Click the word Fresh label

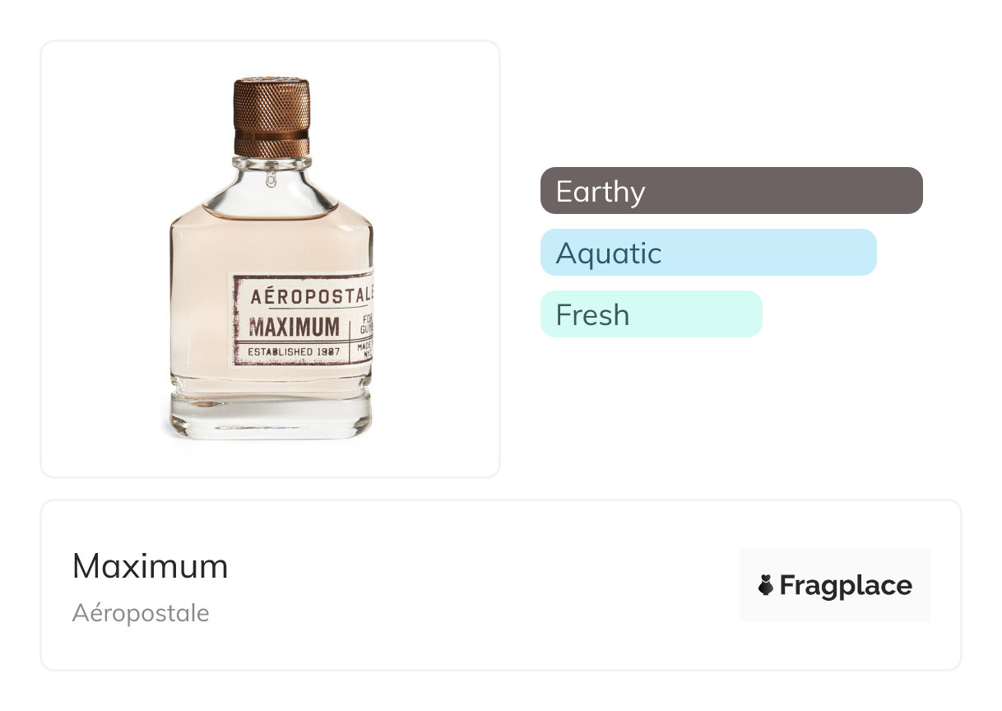[x=592, y=315]
